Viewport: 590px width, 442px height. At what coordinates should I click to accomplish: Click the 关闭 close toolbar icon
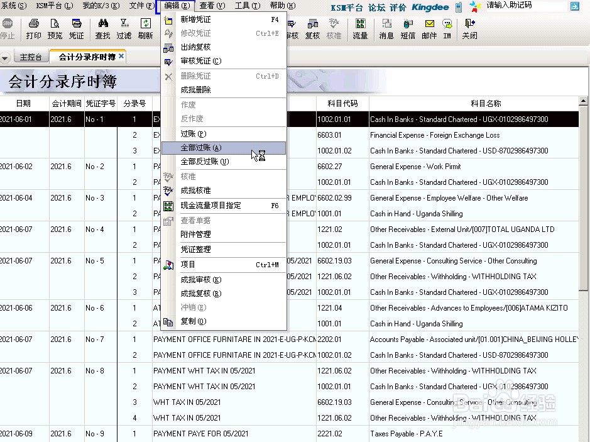click(x=469, y=29)
